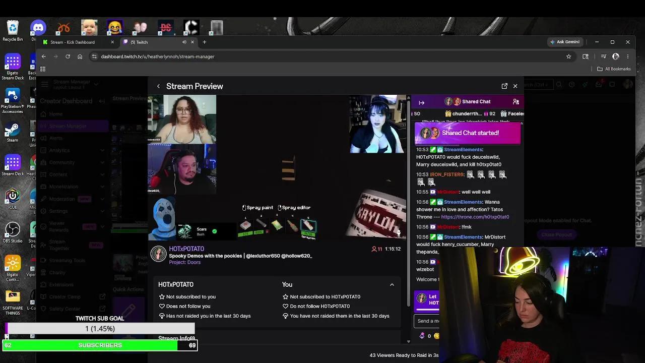Click the Send a message chat input
The height and width of the screenshot is (363, 645).
click(427, 321)
